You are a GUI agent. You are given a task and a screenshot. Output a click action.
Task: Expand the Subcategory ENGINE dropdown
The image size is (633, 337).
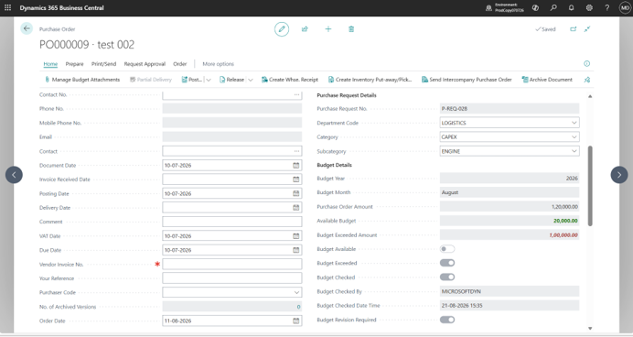pyautogui.click(x=574, y=151)
